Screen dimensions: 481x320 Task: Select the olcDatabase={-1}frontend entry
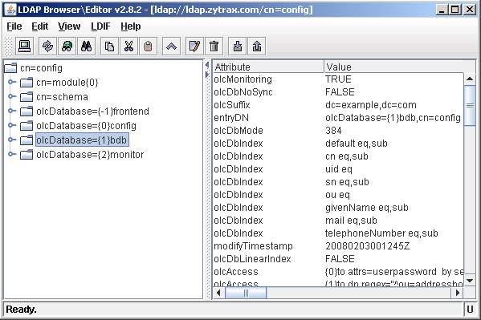pos(92,111)
